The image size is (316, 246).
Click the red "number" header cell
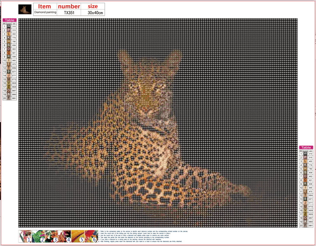[x=69, y=7]
